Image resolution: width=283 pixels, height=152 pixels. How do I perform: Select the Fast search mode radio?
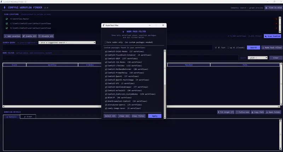[216, 48]
